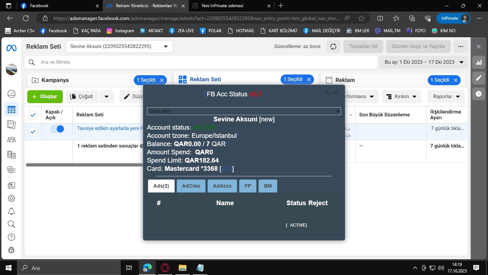Open Task View on the taskbar
This screenshot has width=488, height=275.
click(x=129, y=268)
